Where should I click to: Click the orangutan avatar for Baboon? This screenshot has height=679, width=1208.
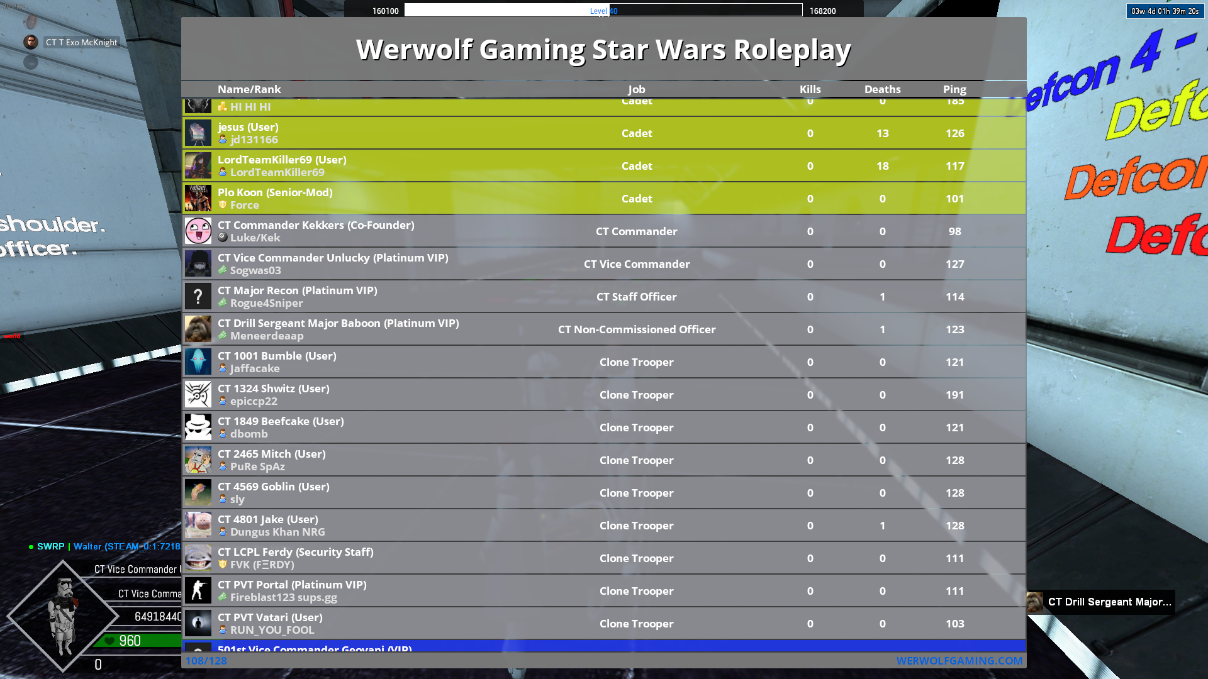(198, 329)
